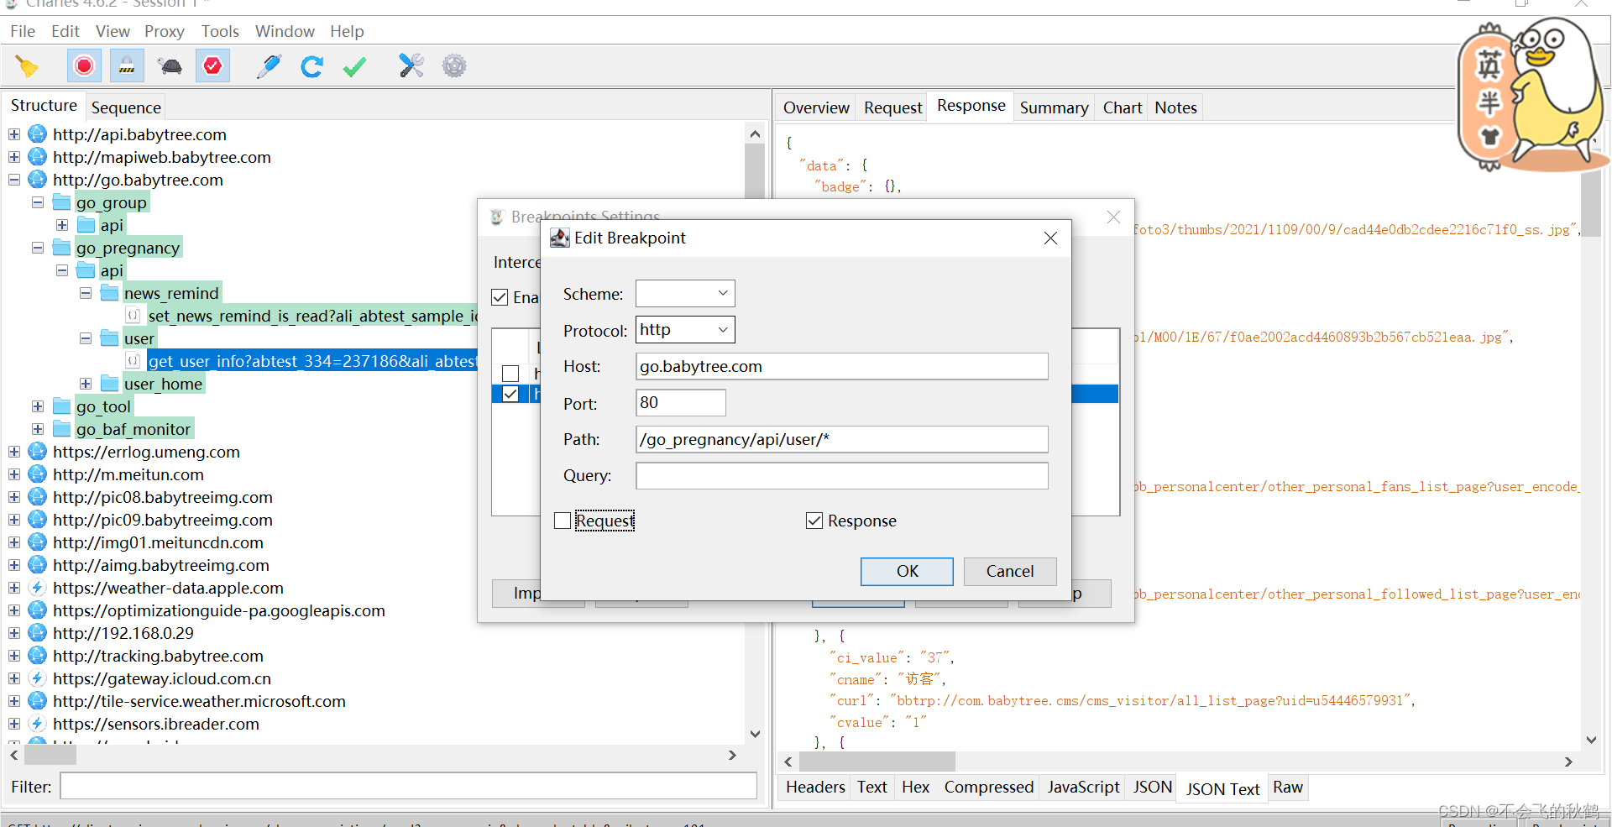Expand the http://api.babytree.com node

(14, 134)
